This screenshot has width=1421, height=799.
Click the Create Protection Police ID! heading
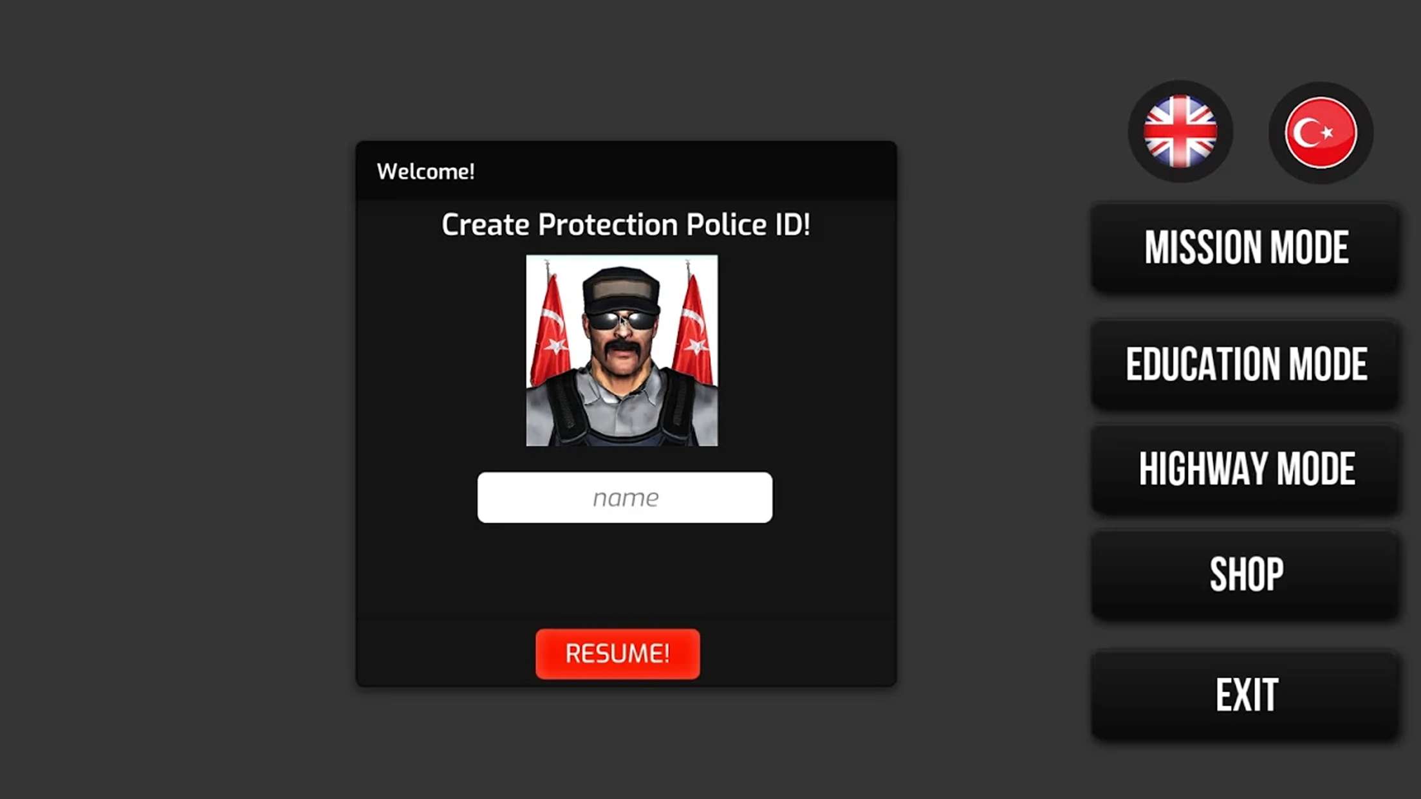click(x=626, y=225)
